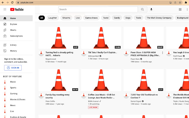Click 7,000 Year Old Toothbrush title

coord(144,96)
